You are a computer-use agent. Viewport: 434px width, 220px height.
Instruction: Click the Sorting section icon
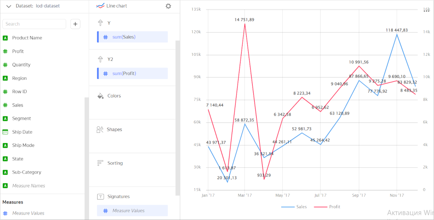click(100, 163)
